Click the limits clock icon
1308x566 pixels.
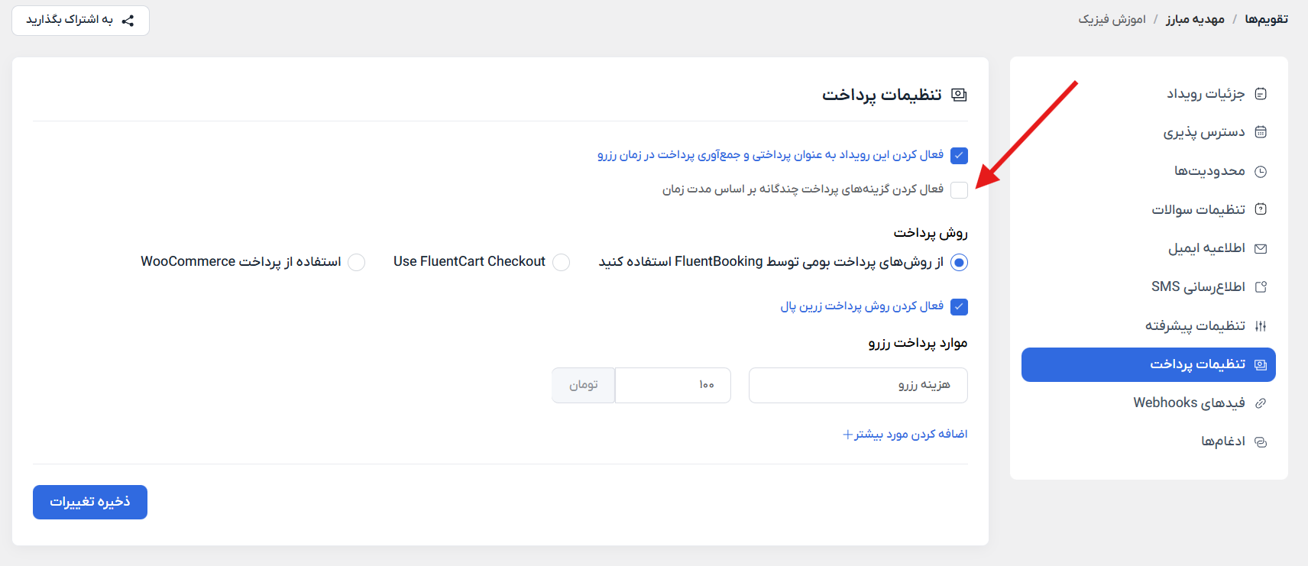tap(1261, 171)
